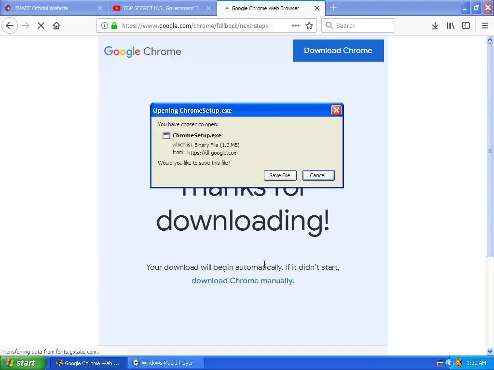Click the orange antivirus tray icon
This screenshot has height=370, width=494.
point(458,363)
